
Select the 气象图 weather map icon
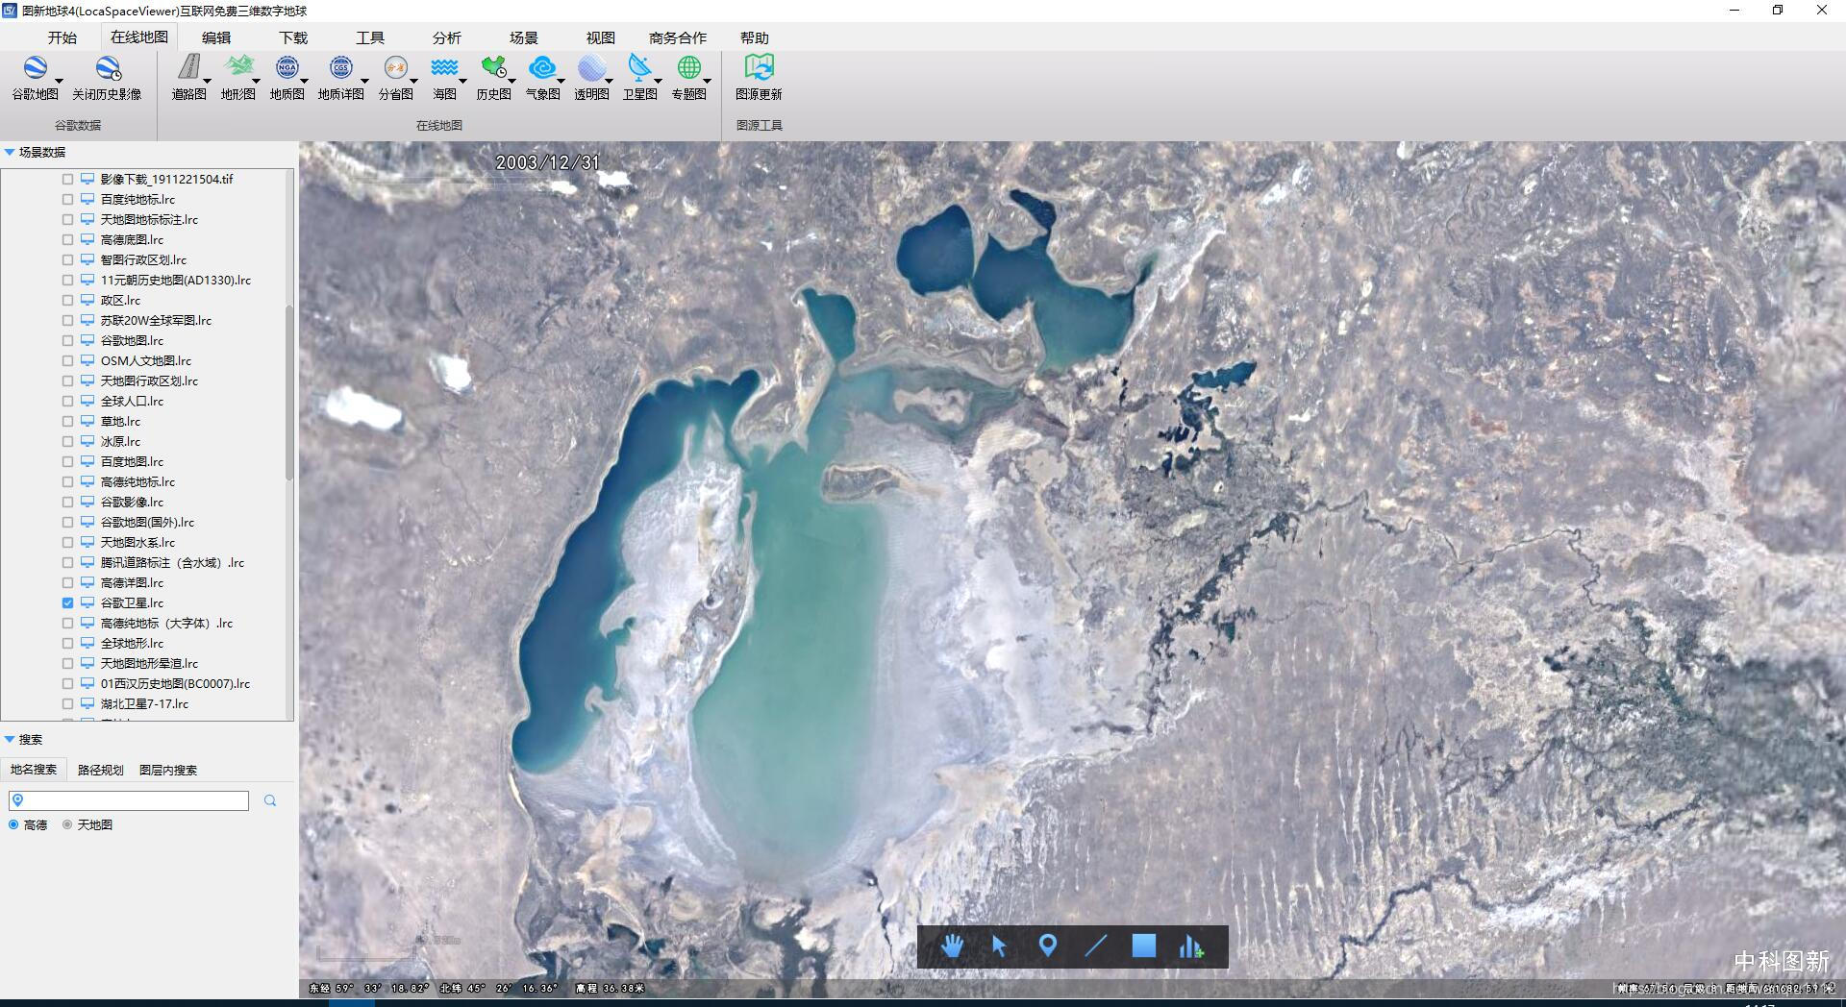tap(542, 67)
